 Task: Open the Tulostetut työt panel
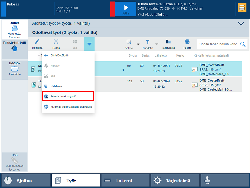15,50
